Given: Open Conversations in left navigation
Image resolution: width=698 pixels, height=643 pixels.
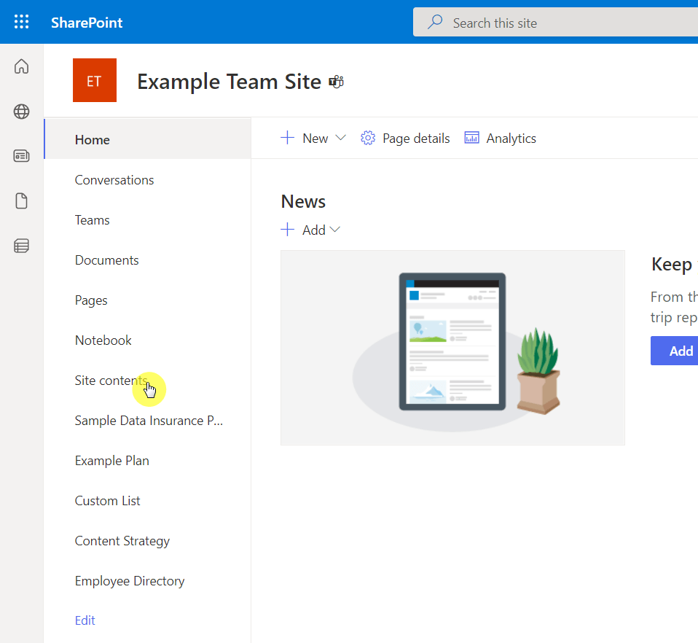Looking at the screenshot, I should 114,180.
